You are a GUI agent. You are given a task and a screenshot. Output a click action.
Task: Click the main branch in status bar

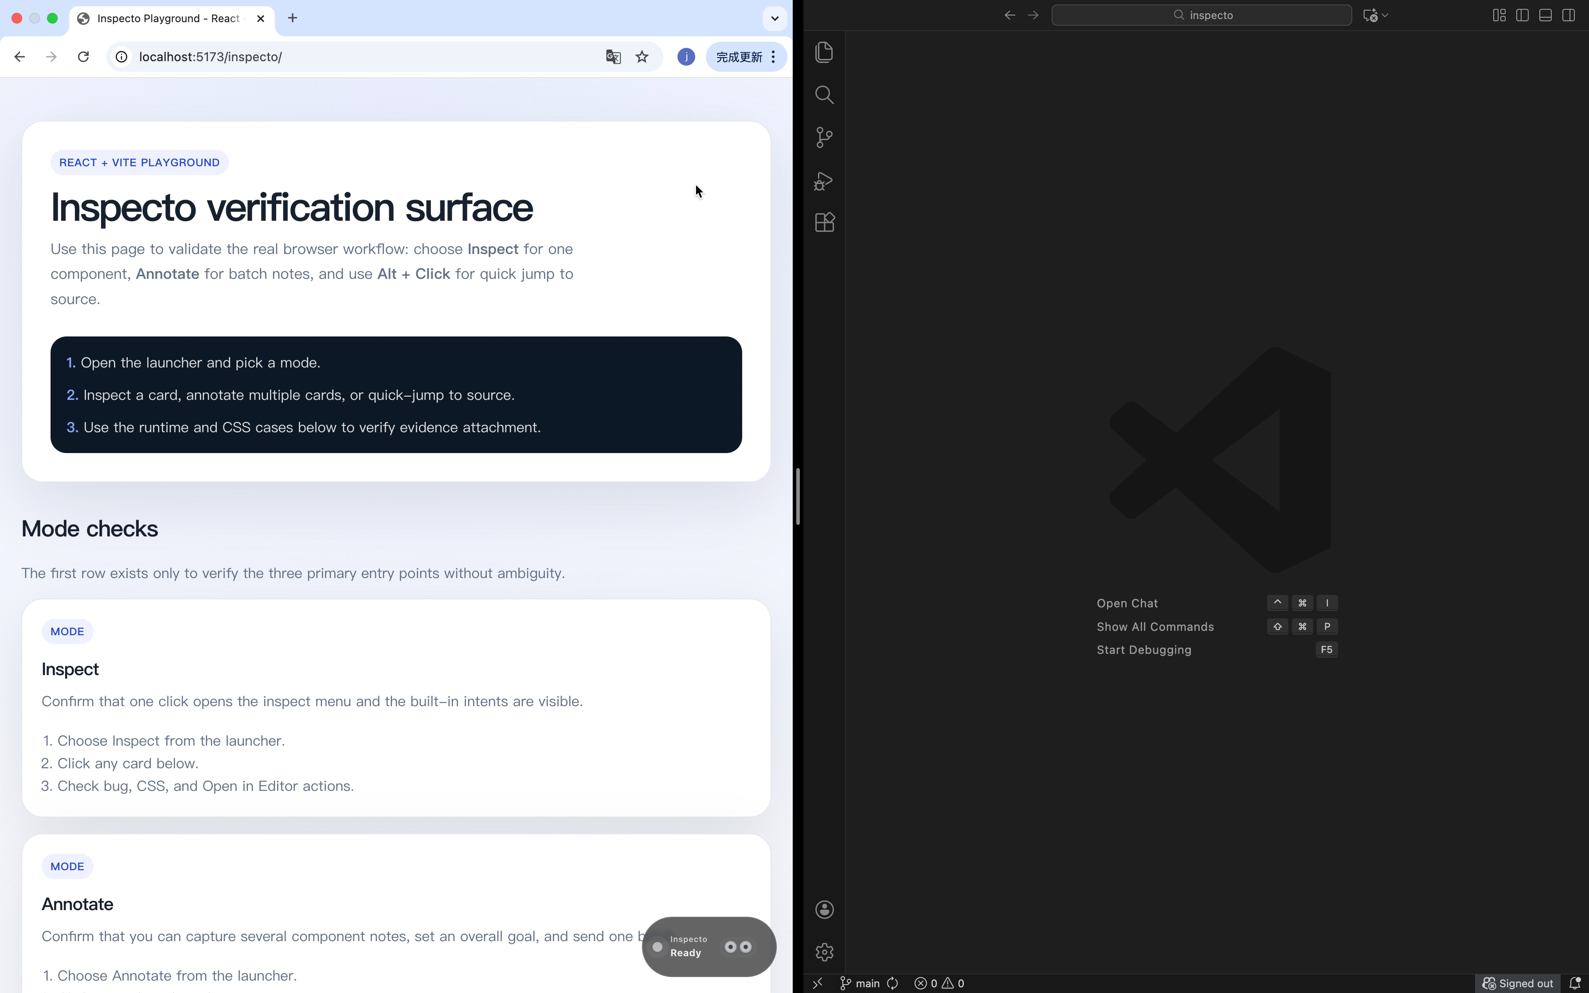860,983
